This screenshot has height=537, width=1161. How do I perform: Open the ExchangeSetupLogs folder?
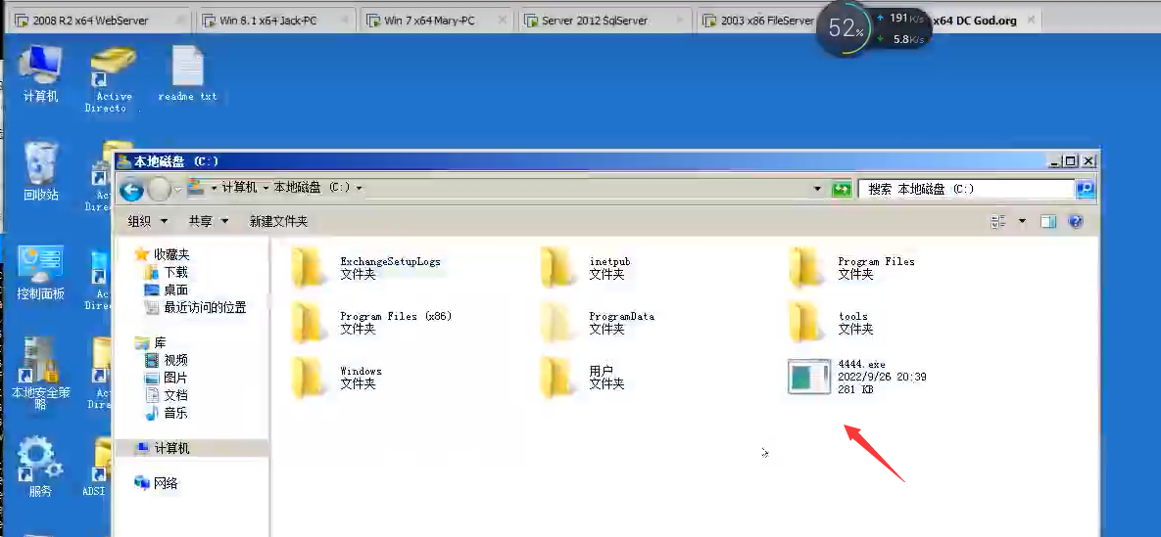coord(308,267)
